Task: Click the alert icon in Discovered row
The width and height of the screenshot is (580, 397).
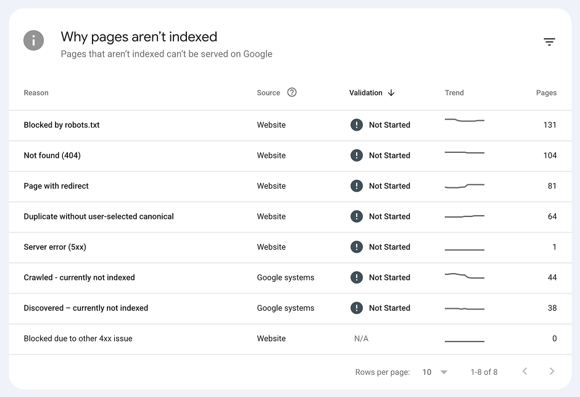Action: pyautogui.click(x=357, y=308)
